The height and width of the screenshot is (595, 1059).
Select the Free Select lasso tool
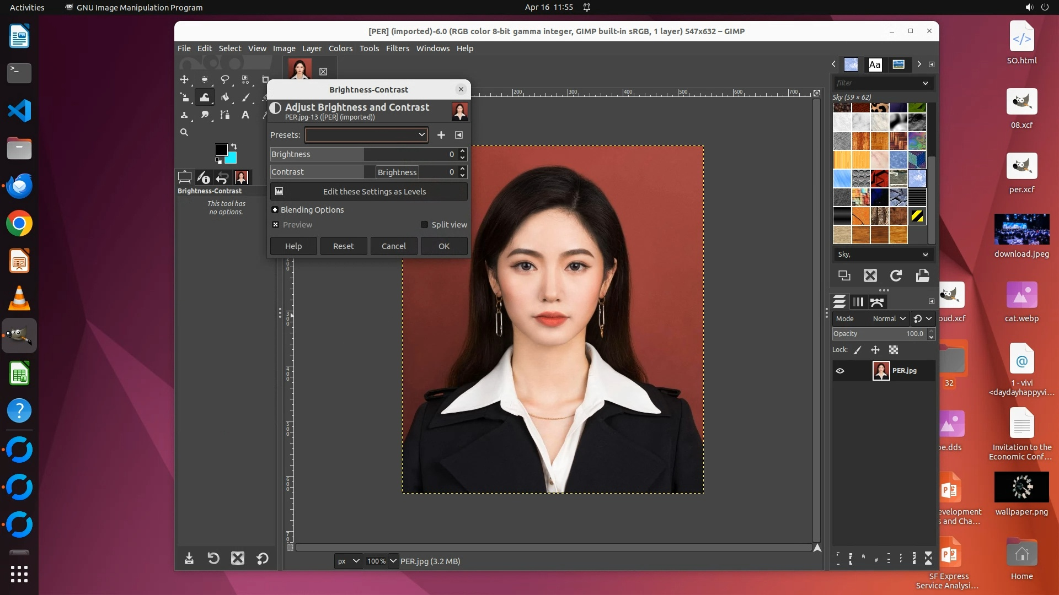click(x=225, y=79)
